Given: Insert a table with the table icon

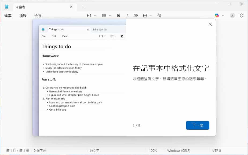Looking at the screenshot, I should click(x=146, y=15).
